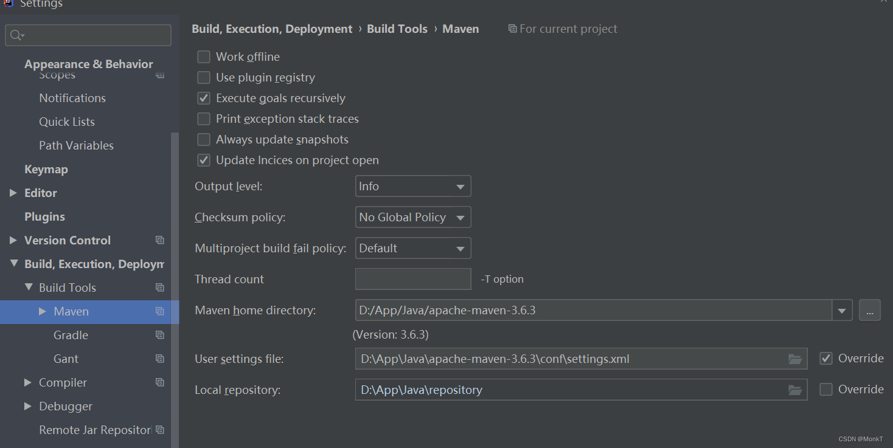The height and width of the screenshot is (448, 893).
Task: Select Gant under Build Tools
Action: (66, 359)
